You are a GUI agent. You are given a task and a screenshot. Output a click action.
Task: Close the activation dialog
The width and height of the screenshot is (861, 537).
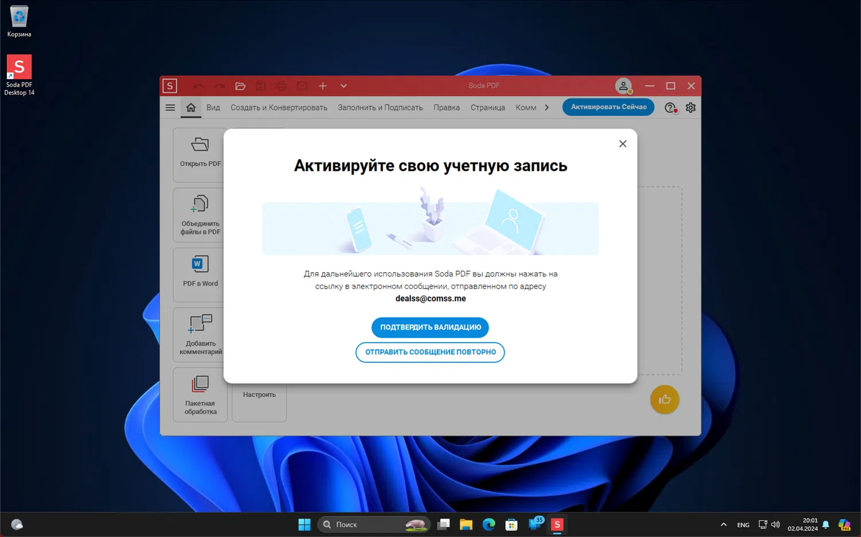click(x=623, y=144)
